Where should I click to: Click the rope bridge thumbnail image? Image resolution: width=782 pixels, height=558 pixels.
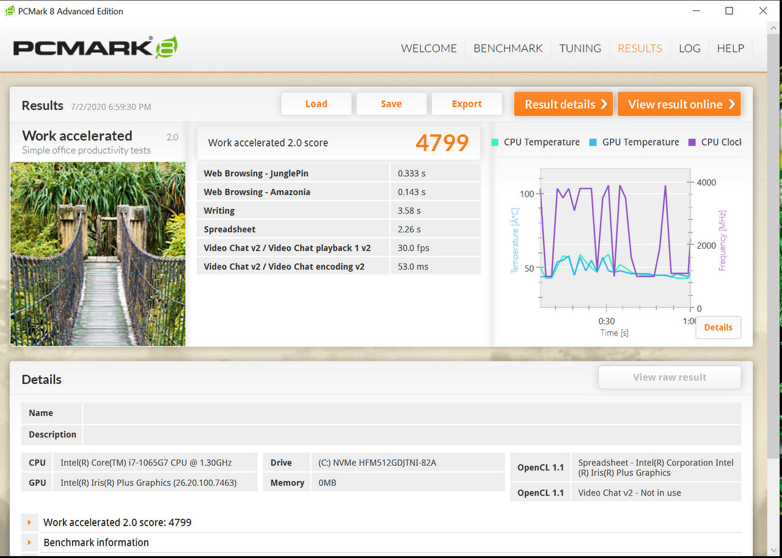98,254
